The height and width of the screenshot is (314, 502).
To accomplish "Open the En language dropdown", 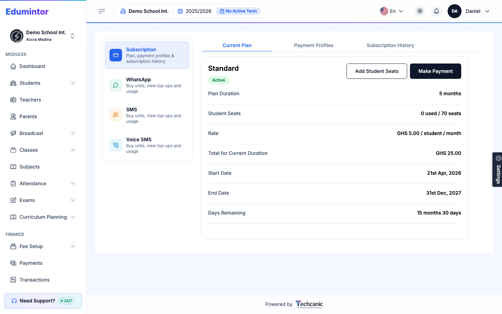I will (391, 11).
